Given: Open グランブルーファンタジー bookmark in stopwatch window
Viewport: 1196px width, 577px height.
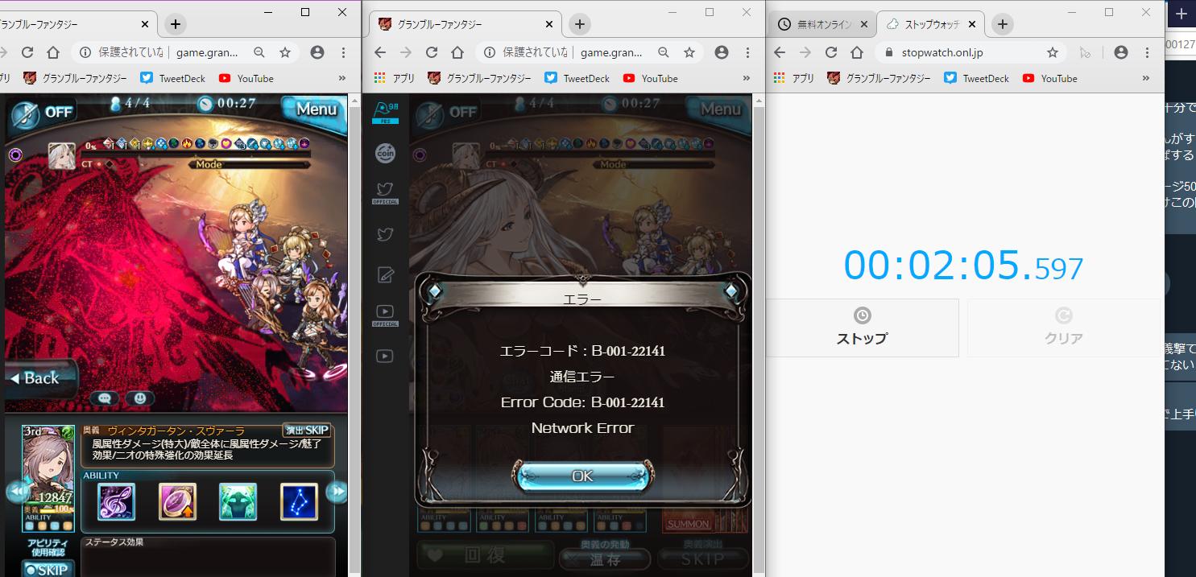Looking at the screenshot, I should (x=879, y=78).
